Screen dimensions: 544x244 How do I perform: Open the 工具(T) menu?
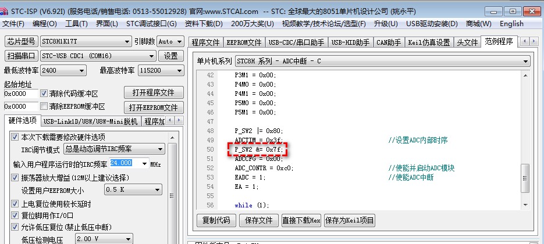click(x=76, y=24)
